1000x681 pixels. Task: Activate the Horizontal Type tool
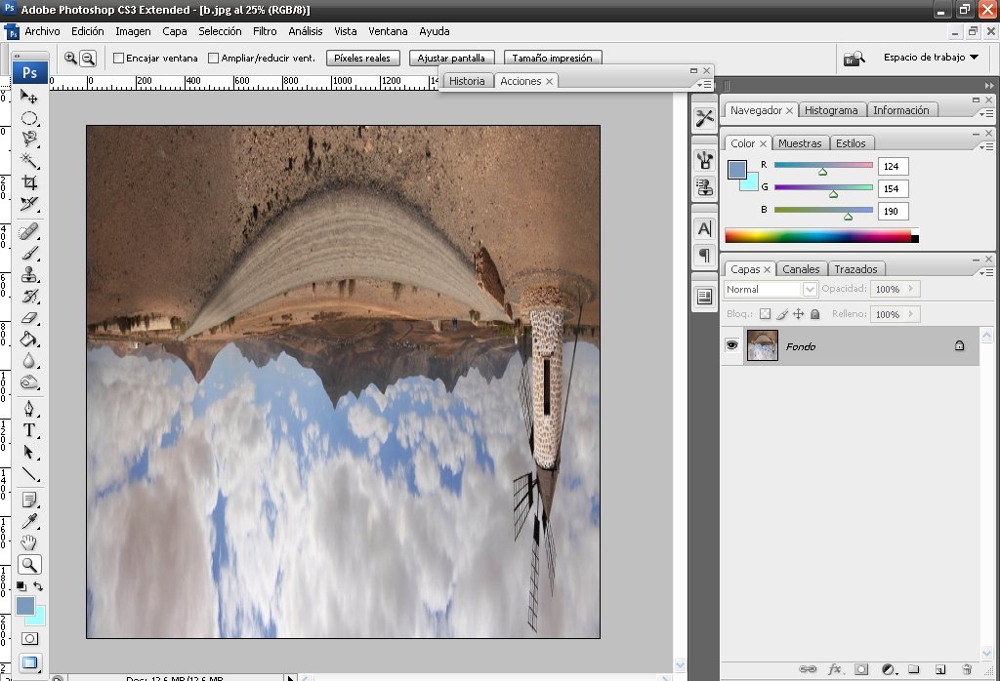coord(29,429)
